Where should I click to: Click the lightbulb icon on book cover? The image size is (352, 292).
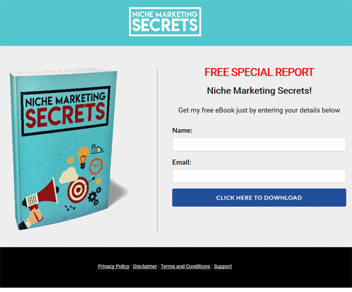click(83, 157)
